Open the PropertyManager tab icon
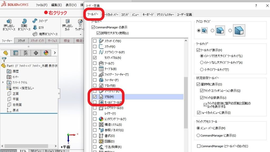 click(x=16, y=53)
